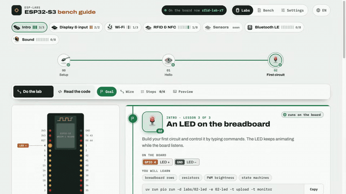Image resolution: width=346 pixels, height=194 pixels.
Task: Click the image icon in Preview tab
Action: [x=175, y=91]
